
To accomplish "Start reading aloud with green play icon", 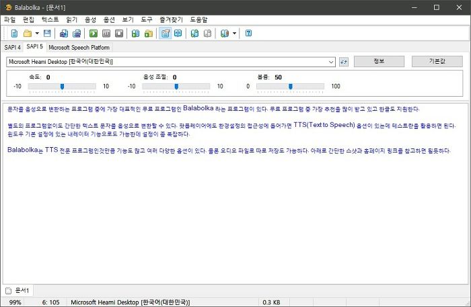I will pos(94,34).
